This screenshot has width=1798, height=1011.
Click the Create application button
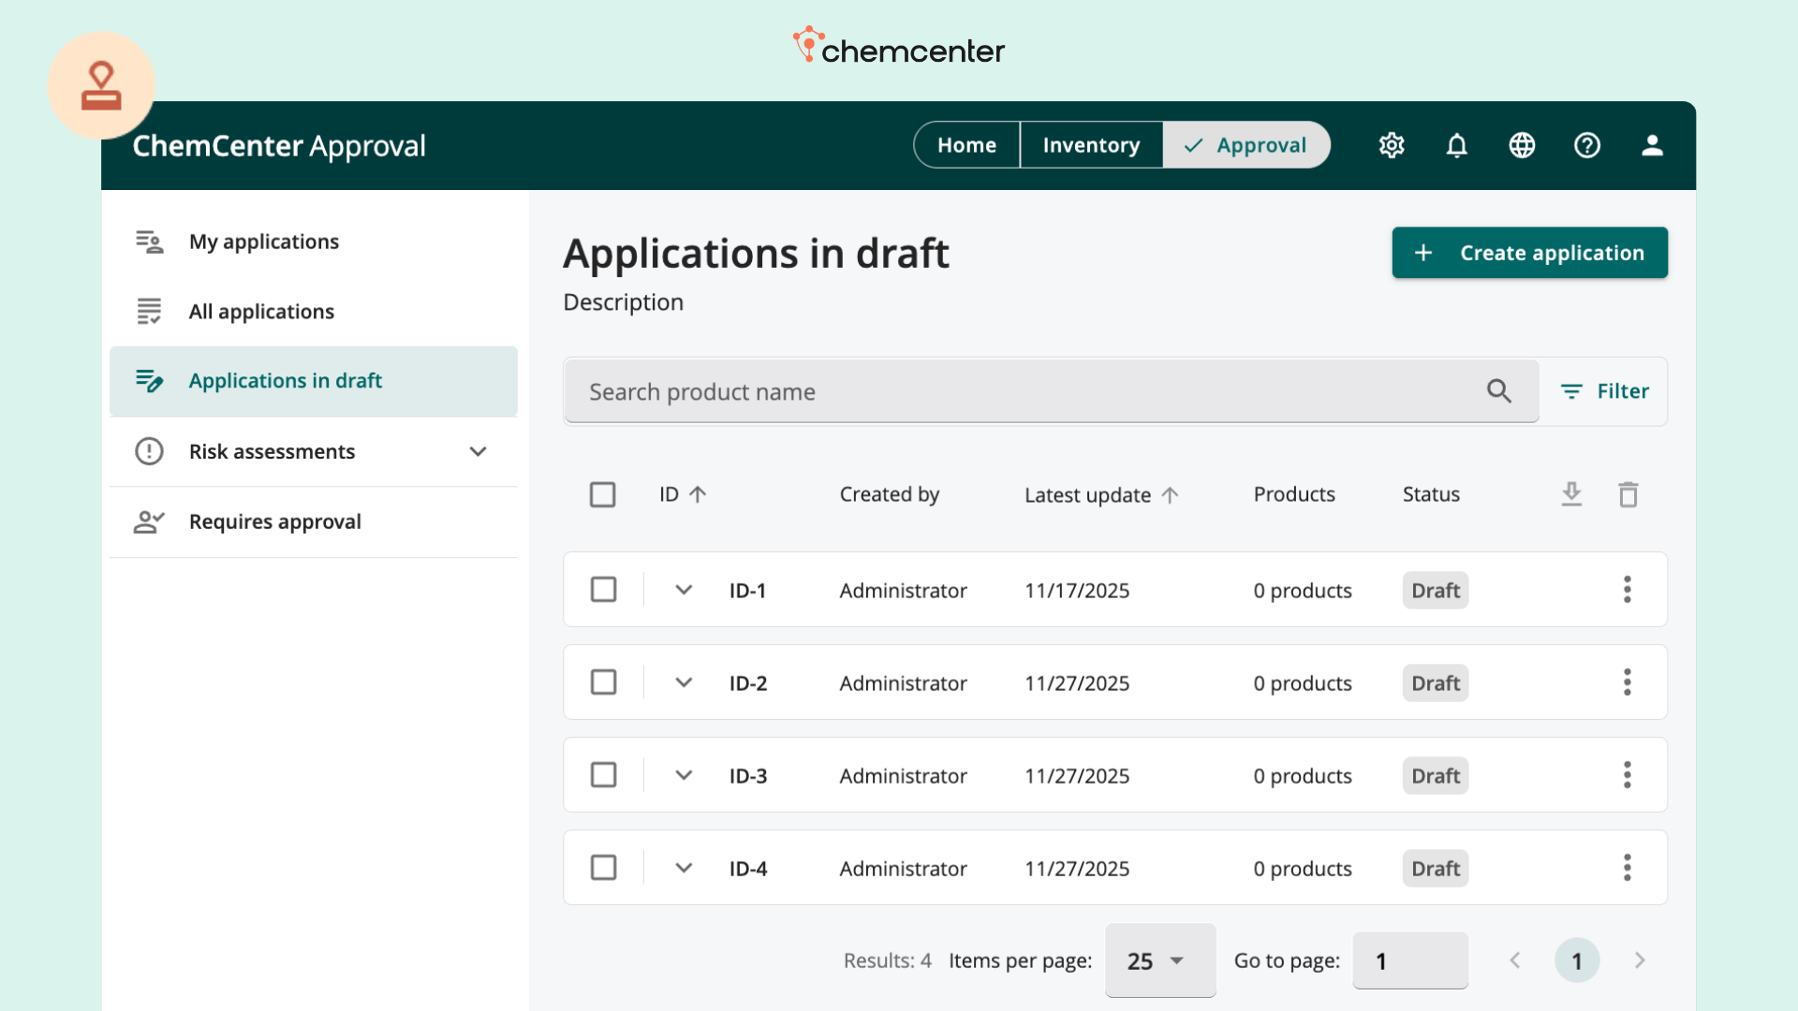[1529, 253]
